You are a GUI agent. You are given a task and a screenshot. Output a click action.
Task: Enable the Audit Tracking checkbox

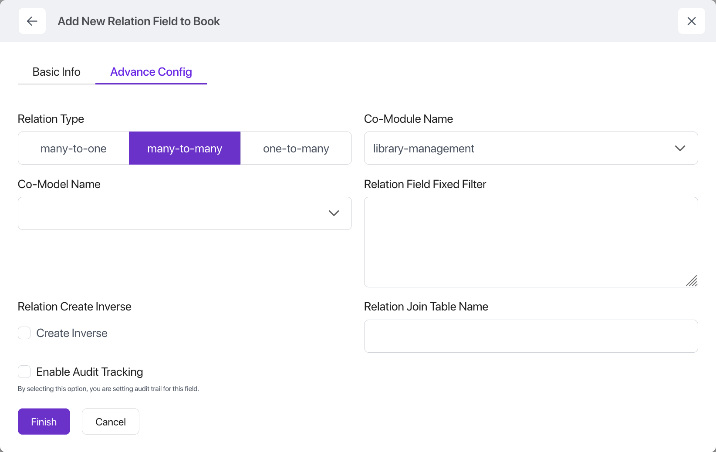[x=24, y=372]
